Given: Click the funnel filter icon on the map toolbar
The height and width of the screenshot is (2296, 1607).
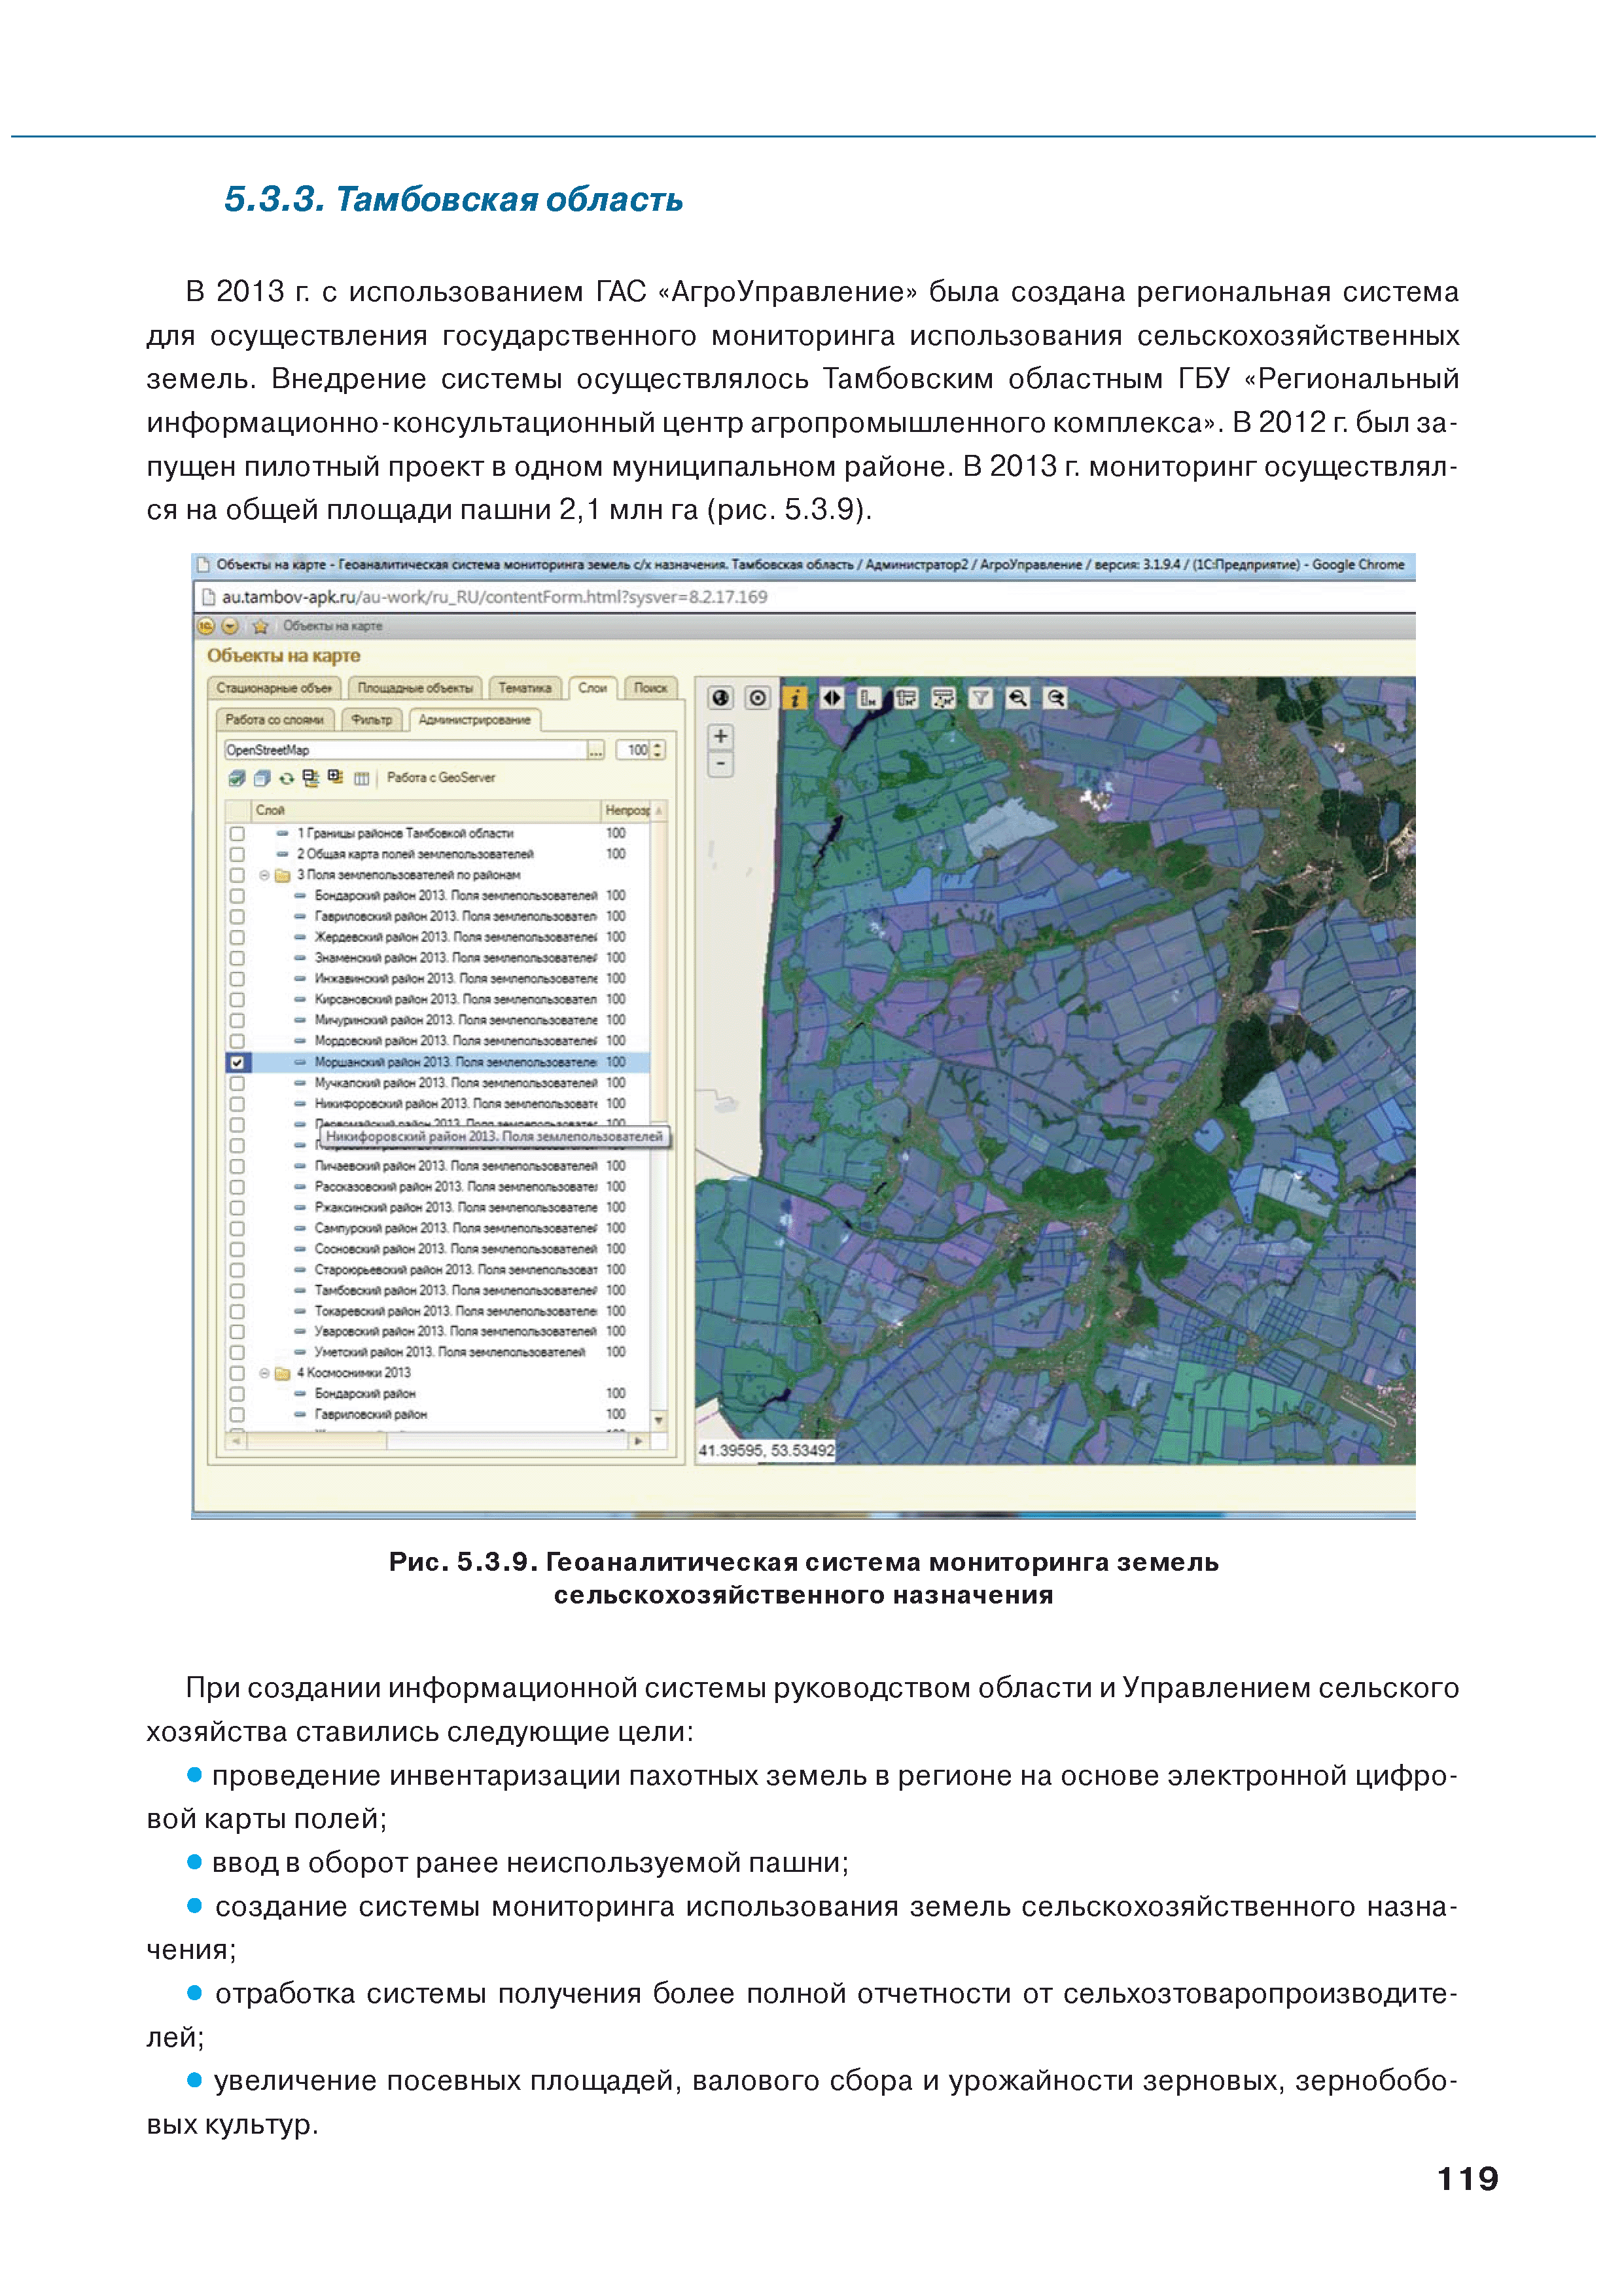Looking at the screenshot, I should pos(981,697).
